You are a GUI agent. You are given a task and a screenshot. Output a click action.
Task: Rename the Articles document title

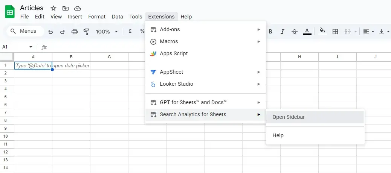click(x=32, y=8)
